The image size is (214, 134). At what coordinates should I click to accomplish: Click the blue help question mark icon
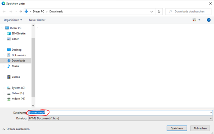coord(209,20)
